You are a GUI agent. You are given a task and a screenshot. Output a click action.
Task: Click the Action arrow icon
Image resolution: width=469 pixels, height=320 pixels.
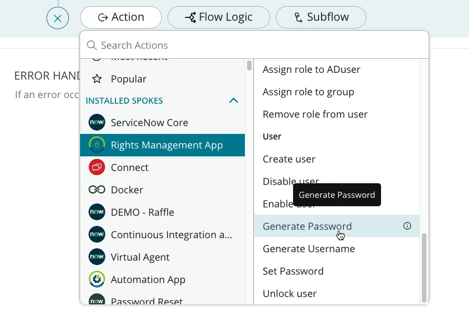[x=103, y=17]
